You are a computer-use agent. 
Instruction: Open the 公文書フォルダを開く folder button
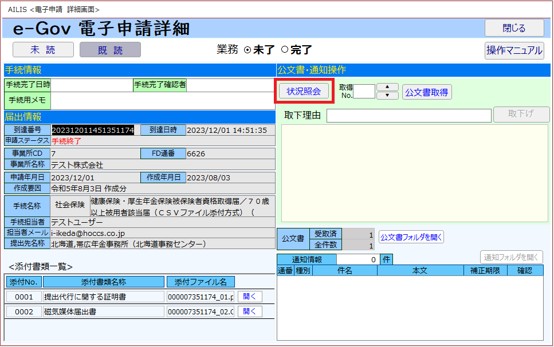click(411, 237)
